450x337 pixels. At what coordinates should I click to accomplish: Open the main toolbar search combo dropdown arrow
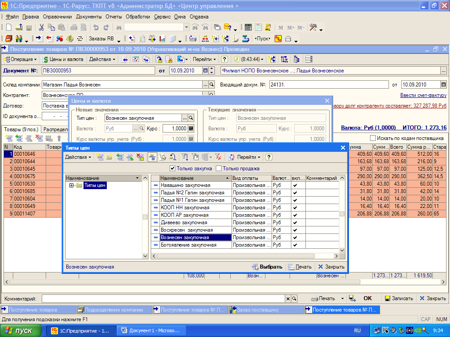tap(186, 27)
